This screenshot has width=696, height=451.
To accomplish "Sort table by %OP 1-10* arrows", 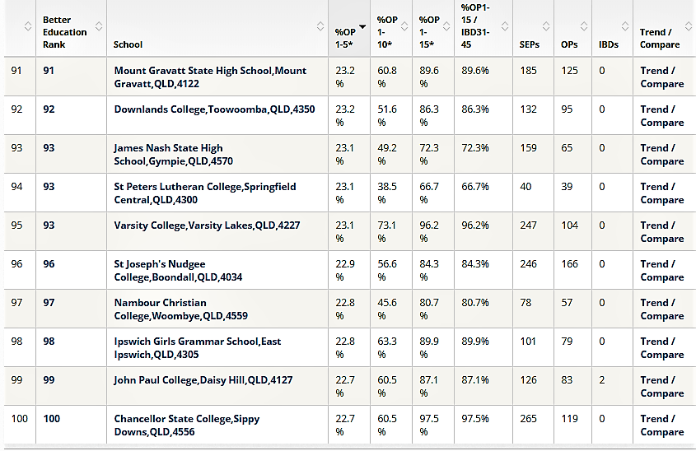I will [404, 26].
